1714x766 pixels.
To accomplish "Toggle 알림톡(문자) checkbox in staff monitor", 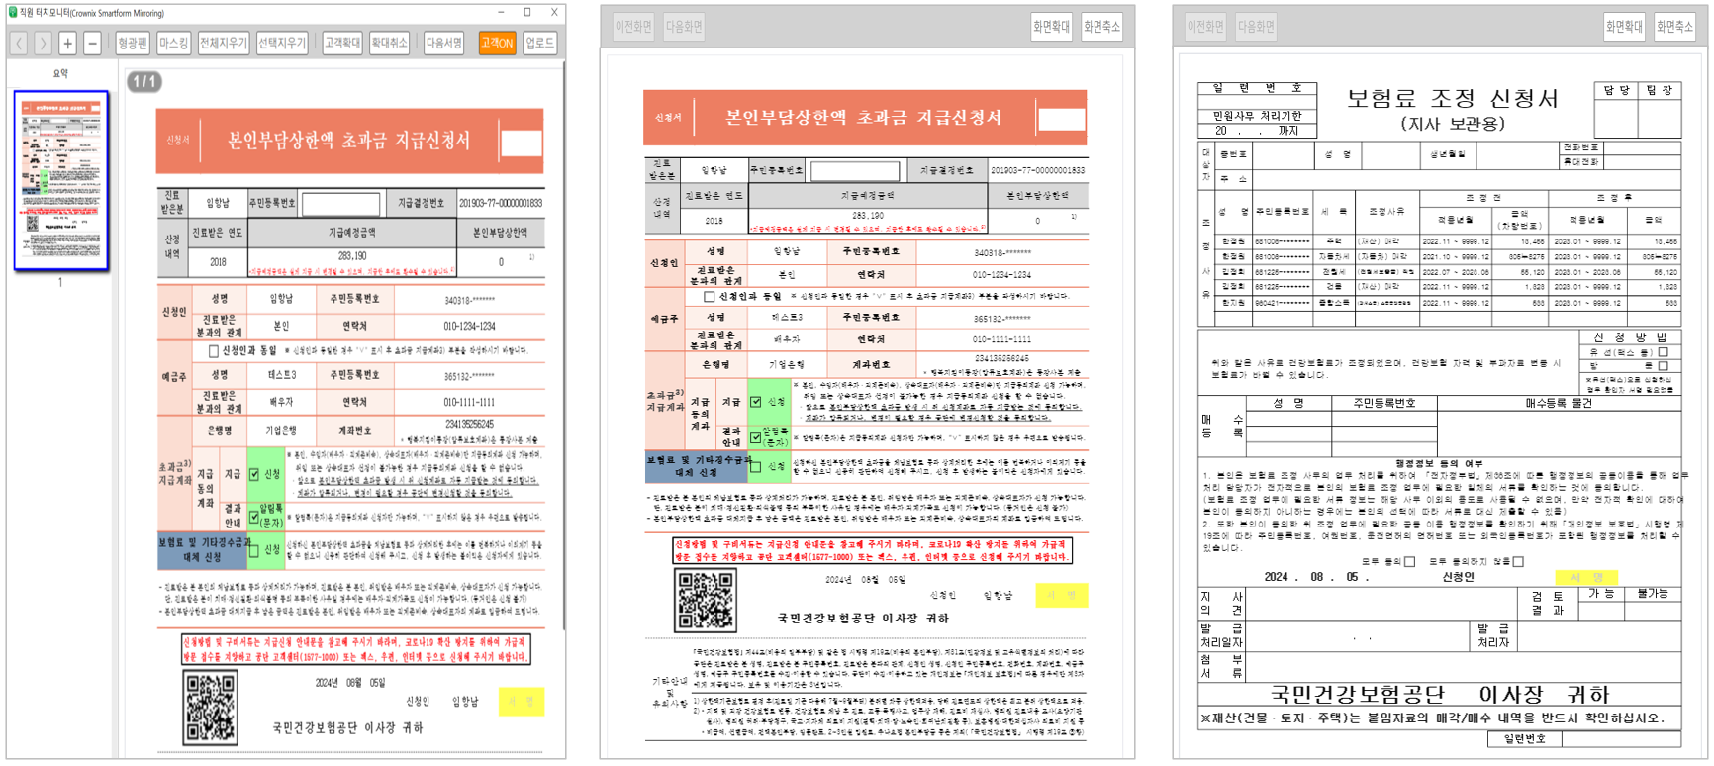I will tap(254, 517).
